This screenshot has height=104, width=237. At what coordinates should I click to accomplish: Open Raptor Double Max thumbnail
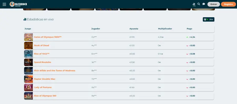pyautogui.click(x=28, y=79)
